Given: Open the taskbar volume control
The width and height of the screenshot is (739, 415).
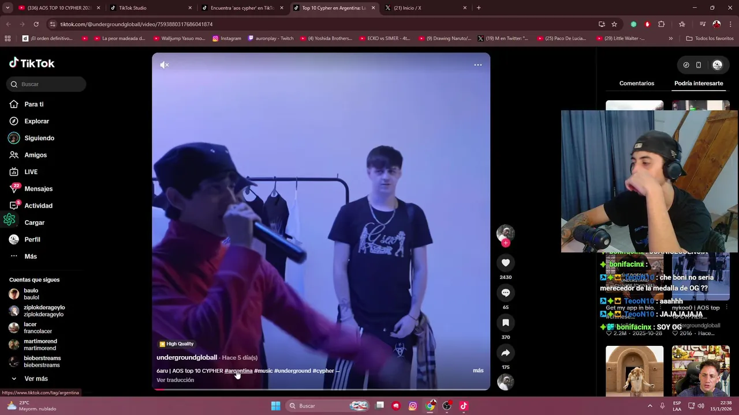Looking at the screenshot, I should point(701,406).
